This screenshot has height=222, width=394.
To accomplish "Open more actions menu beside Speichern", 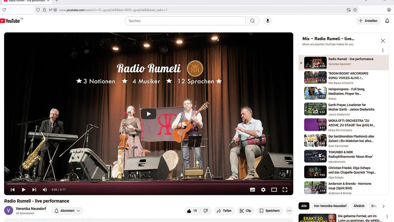I will [x=289, y=211].
